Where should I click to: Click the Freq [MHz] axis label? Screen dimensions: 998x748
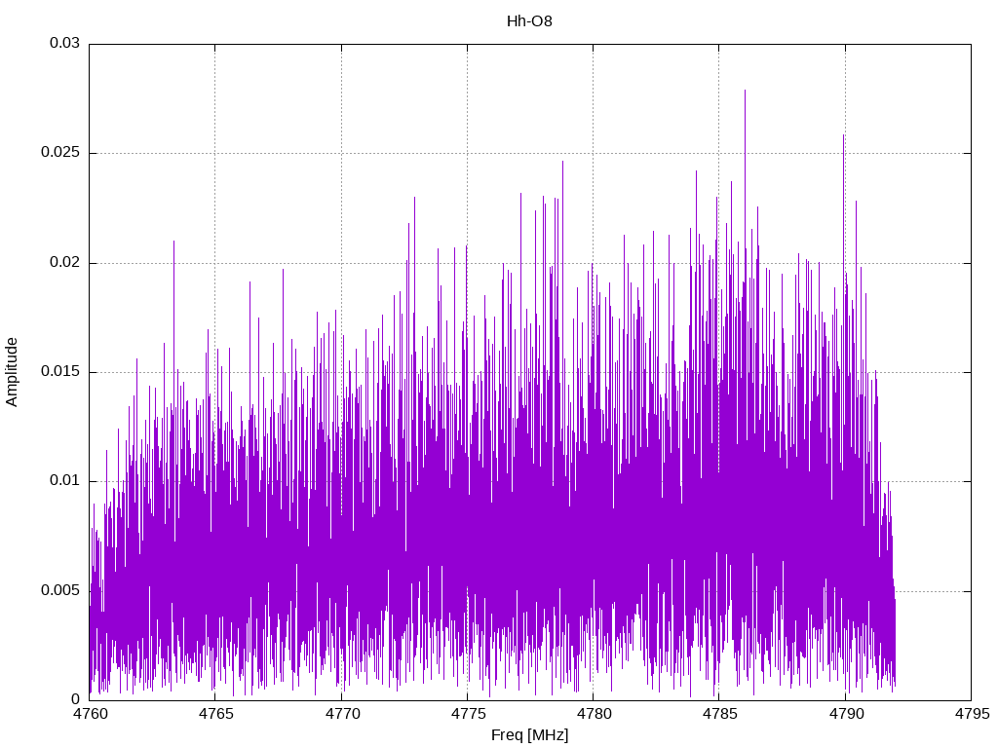(529, 735)
